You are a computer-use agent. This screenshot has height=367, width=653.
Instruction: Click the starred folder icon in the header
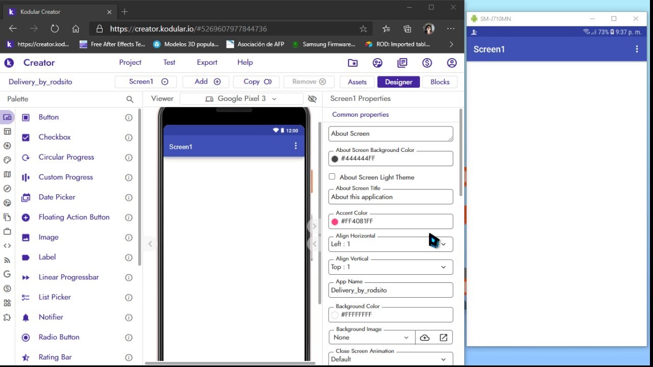[353, 63]
